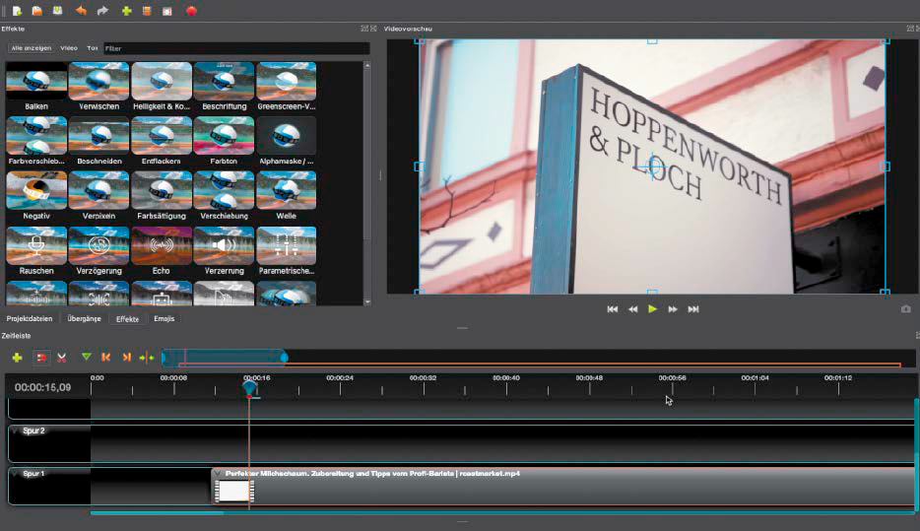Viewport: 920px width, 531px height.
Task: Click the effects list scroll-down arrow
Action: point(367,301)
